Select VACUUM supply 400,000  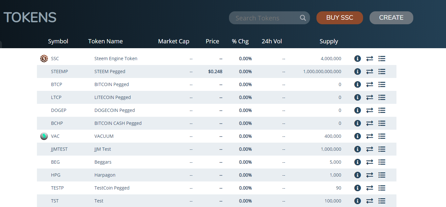pyautogui.click(x=333, y=136)
